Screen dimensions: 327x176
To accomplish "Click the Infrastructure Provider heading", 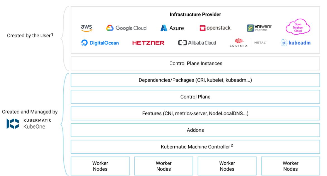I will point(195,14).
